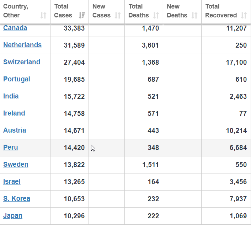Screen dimensions: 251x225
Task: Click sort icon in Total Cases header
Action: tap(82, 15)
